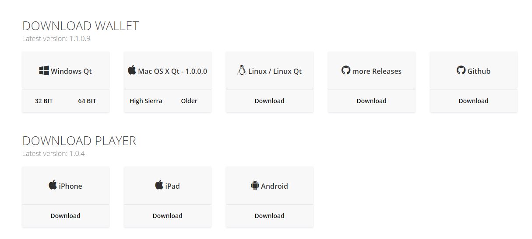532x239 pixels.
Task: Download the 32 BIT Windows wallet
Action: 44,101
